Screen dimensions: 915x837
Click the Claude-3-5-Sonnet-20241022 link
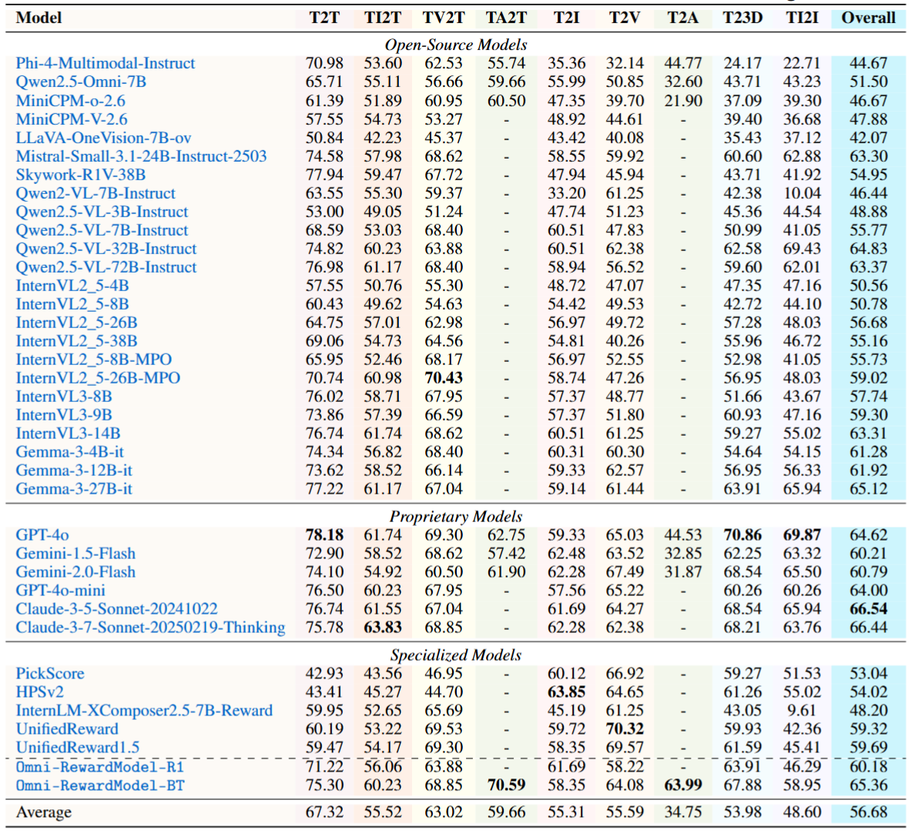(x=117, y=609)
